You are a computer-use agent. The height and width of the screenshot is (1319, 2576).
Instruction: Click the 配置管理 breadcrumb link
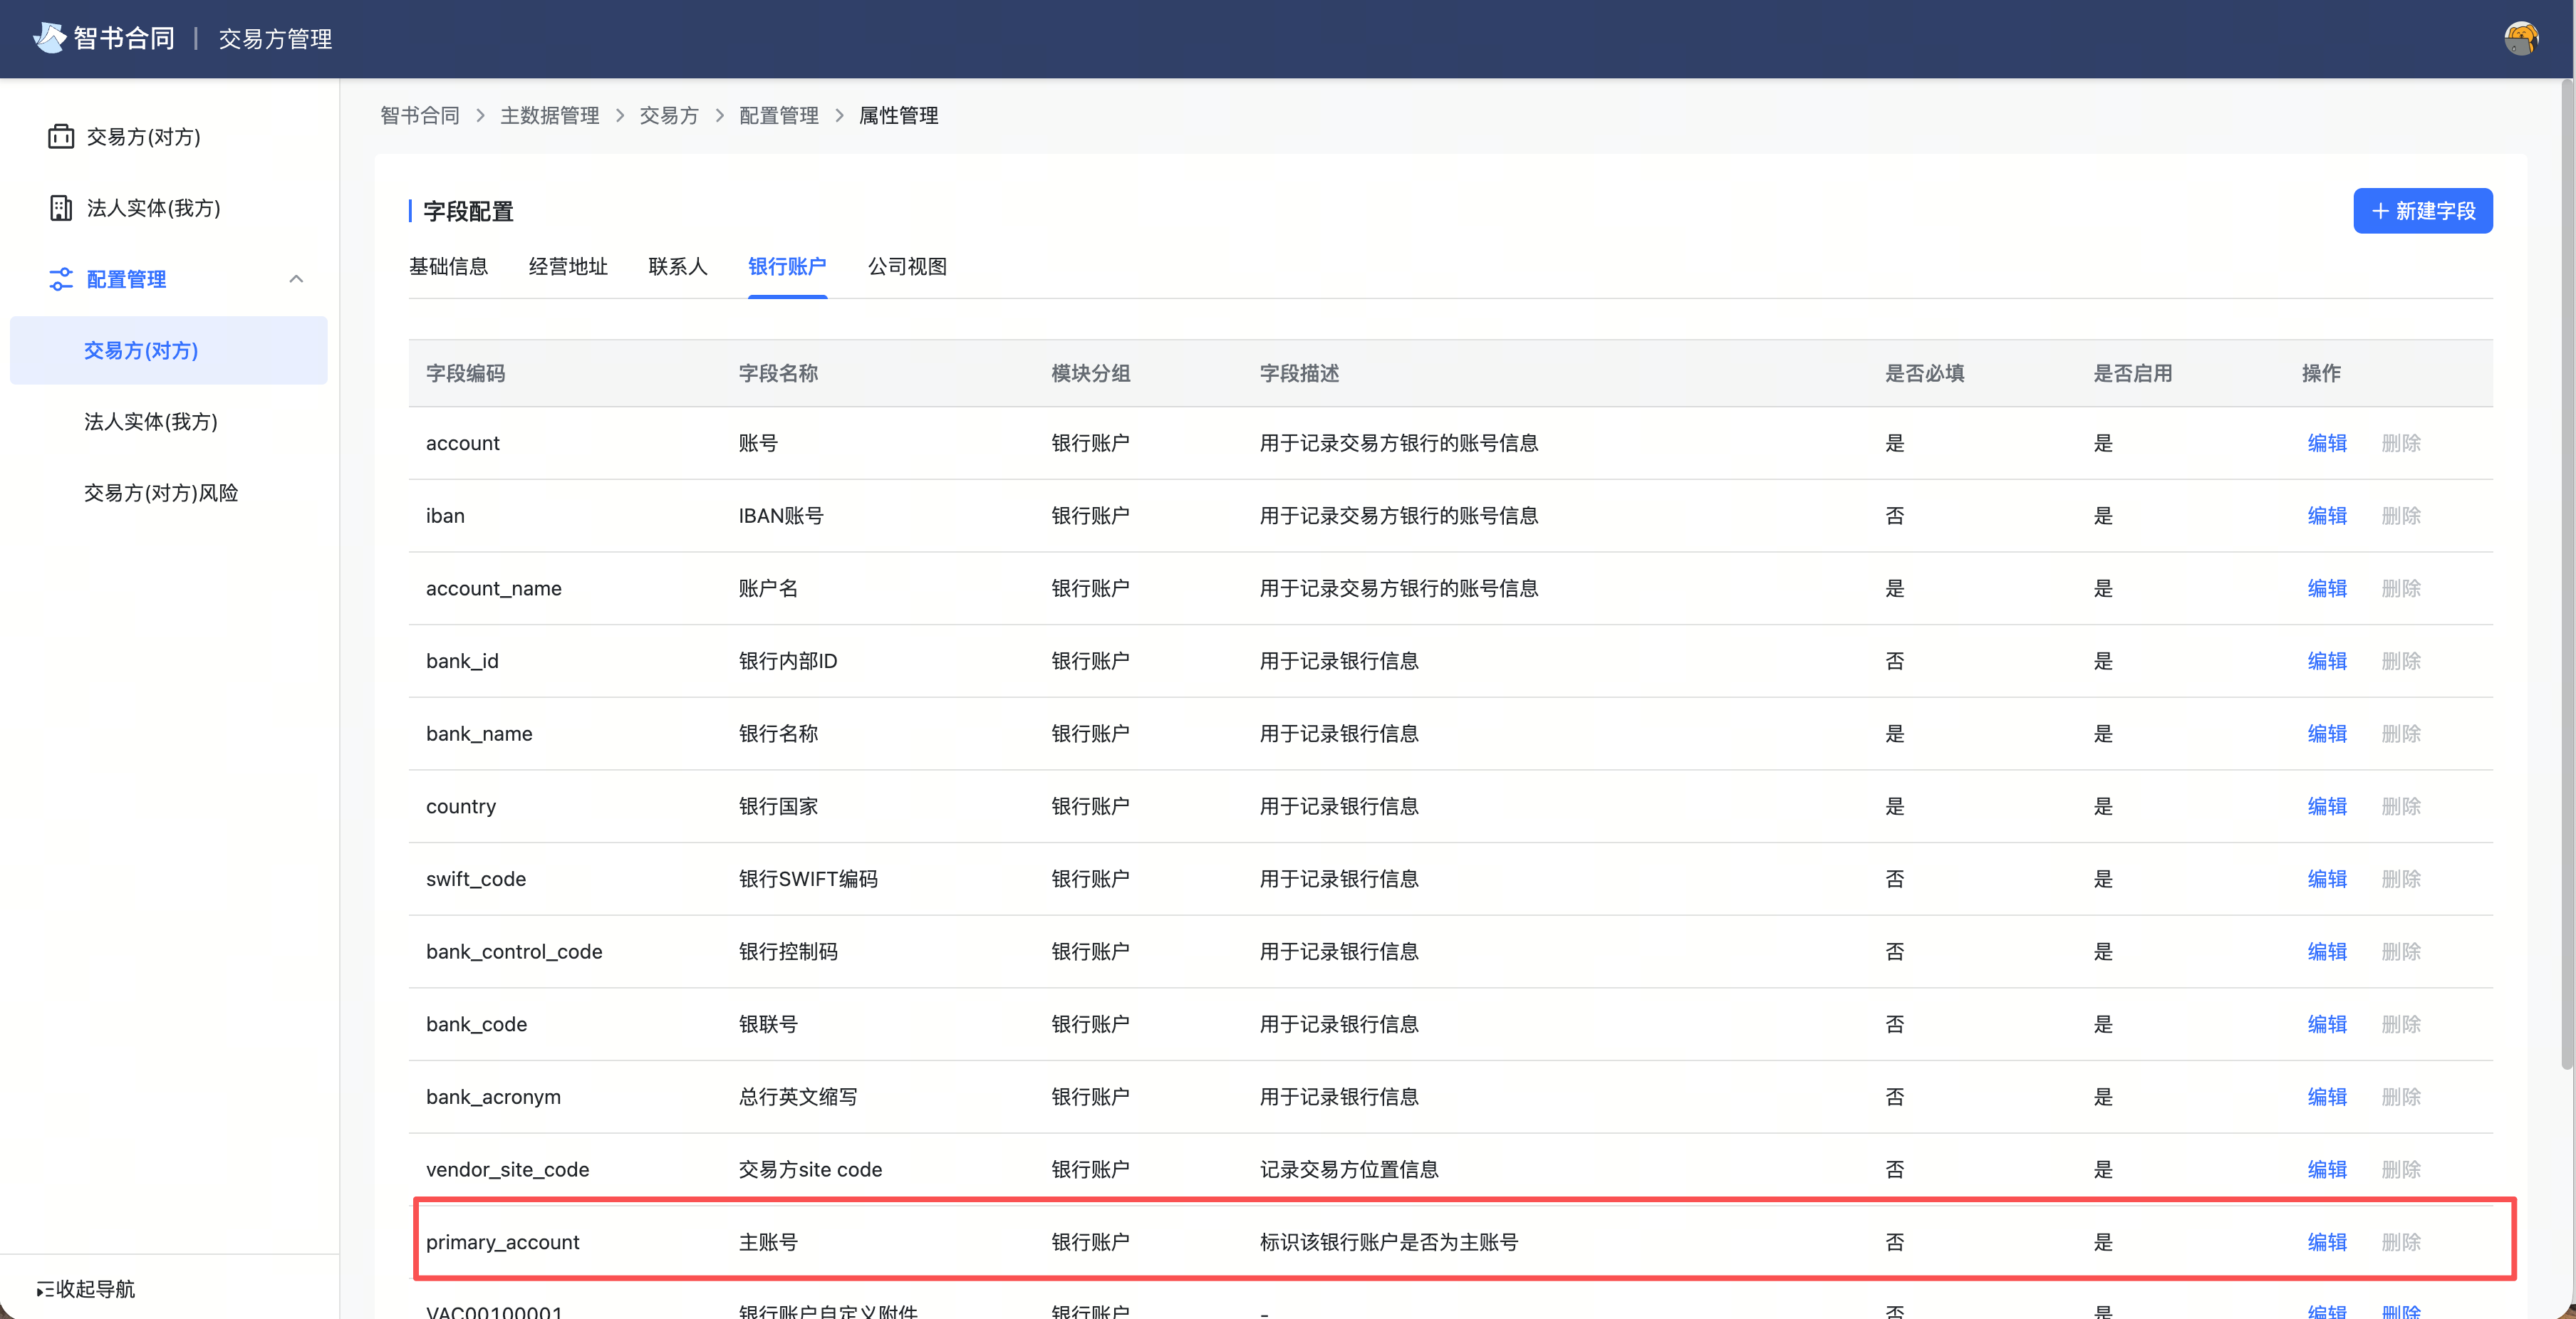(x=779, y=115)
